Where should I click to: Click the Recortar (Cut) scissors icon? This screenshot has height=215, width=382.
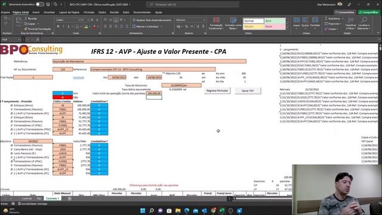coord(26,19)
